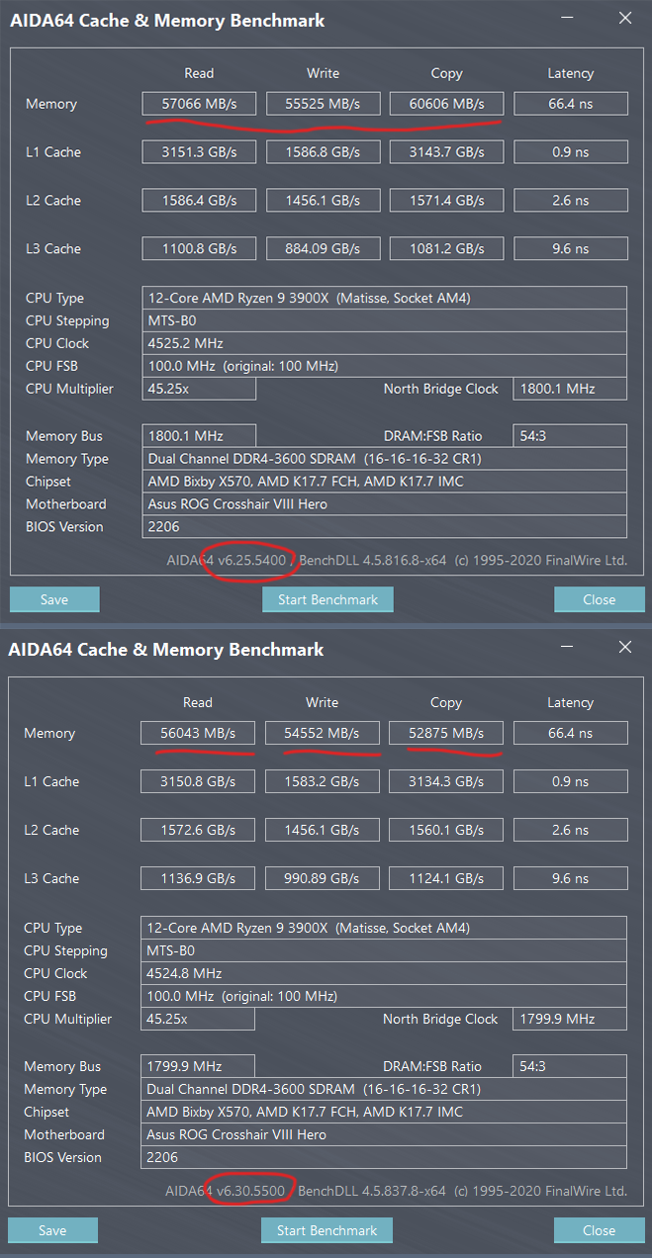Click Save in the v6.30.5500 window

52,1230
